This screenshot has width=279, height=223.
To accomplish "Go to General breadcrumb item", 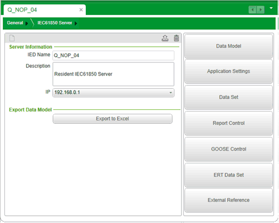I will pyautogui.click(x=15, y=23).
